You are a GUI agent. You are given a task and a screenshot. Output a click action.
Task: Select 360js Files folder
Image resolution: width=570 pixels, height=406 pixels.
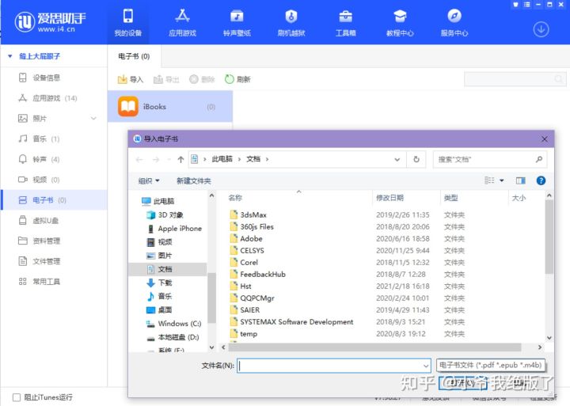tap(252, 227)
